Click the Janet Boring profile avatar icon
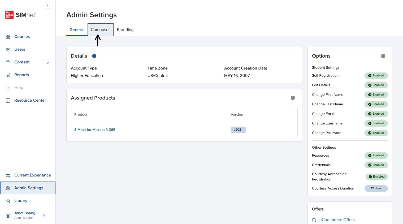Image resolution: width=403 pixels, height=224 pixels. 8,216
